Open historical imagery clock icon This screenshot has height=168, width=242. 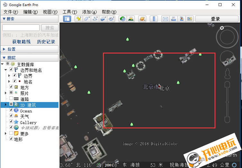pyautogui.click(x=123, y=19)
